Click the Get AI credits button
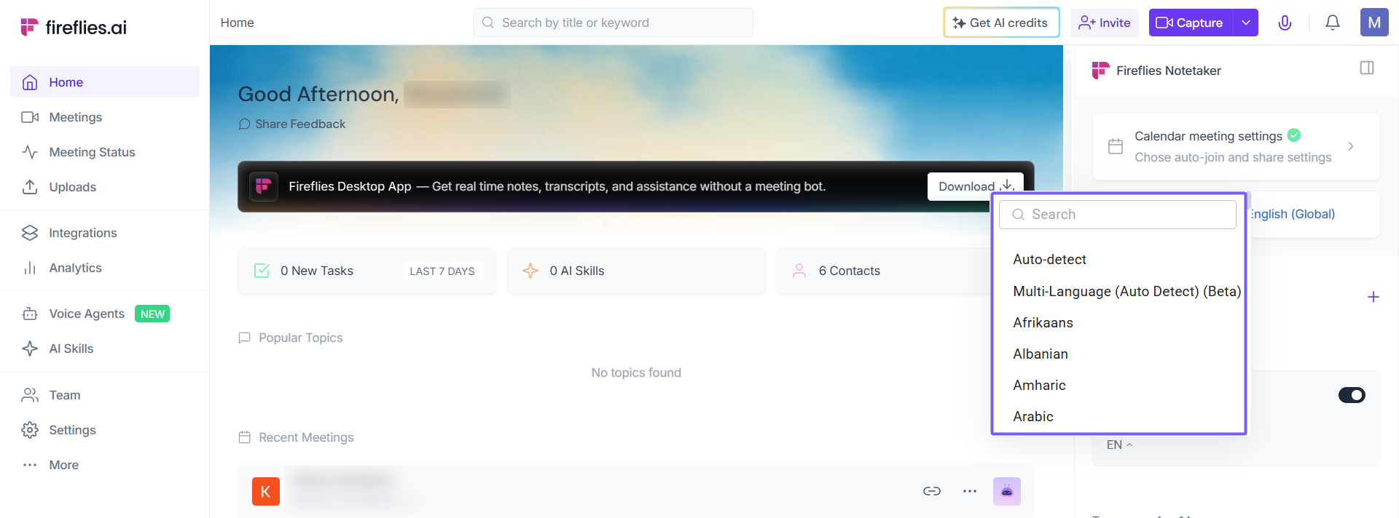 pos(1001,23)
